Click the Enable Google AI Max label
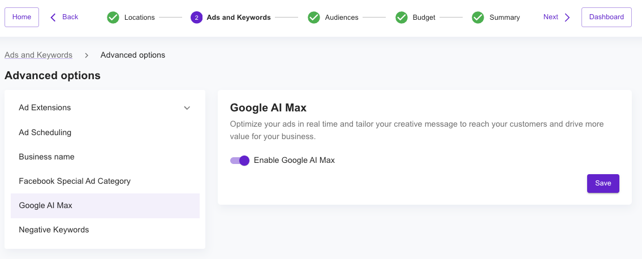Image resolution: width=642 pixels, height=259 pixels. (x=294, y=161)
